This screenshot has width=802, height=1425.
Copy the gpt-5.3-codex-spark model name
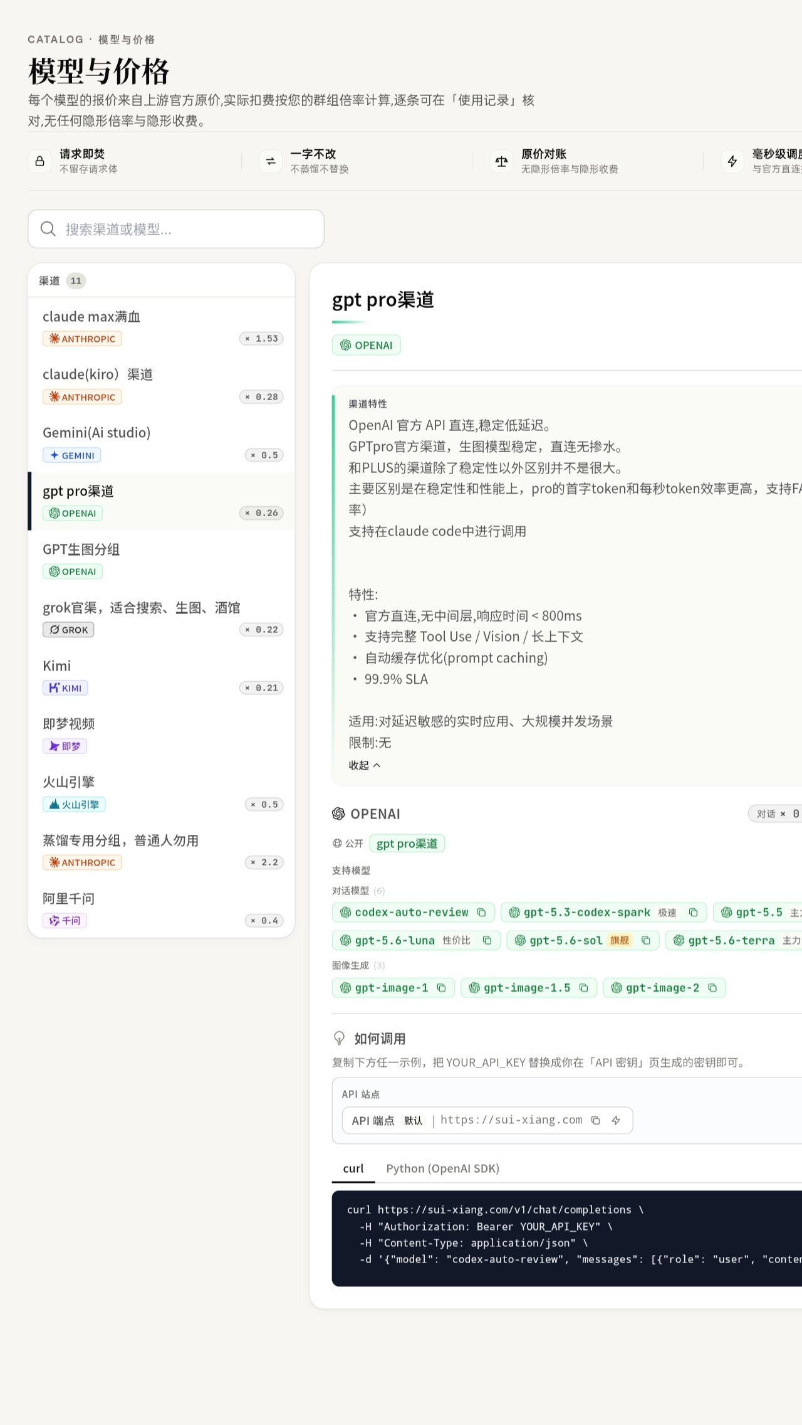pos(693,913)
